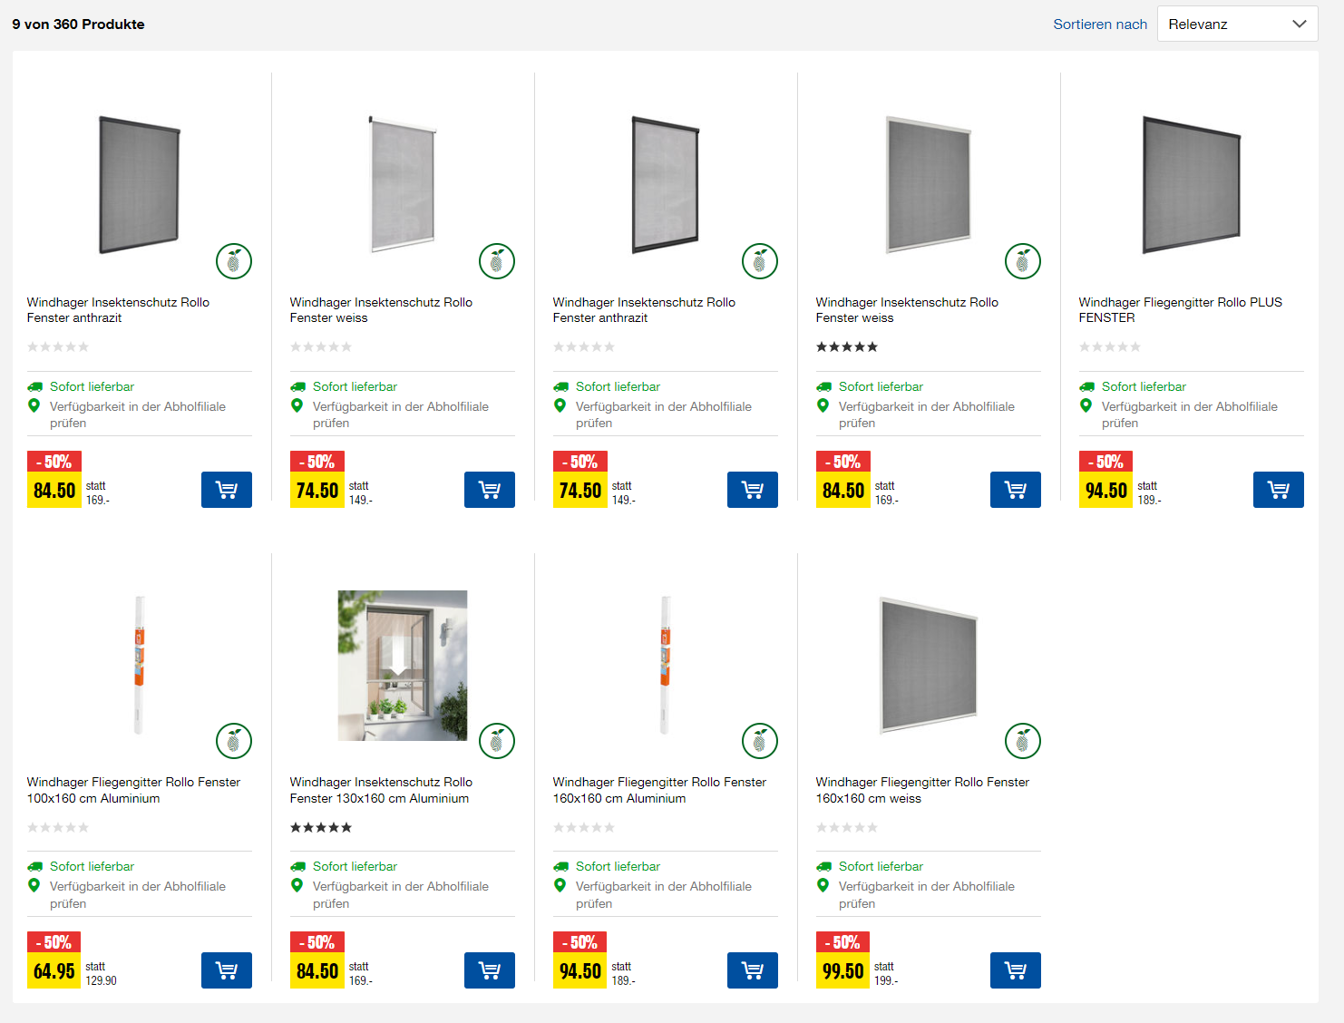The width and height of the screenshot is (1344, 1023).
Task: Add 100x160 cm Aluminium Rollo to cart
Action: 227,970
